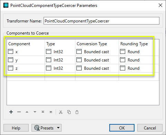
Task: Click the Transformer Name text field
Action: (x=101, y=21)
